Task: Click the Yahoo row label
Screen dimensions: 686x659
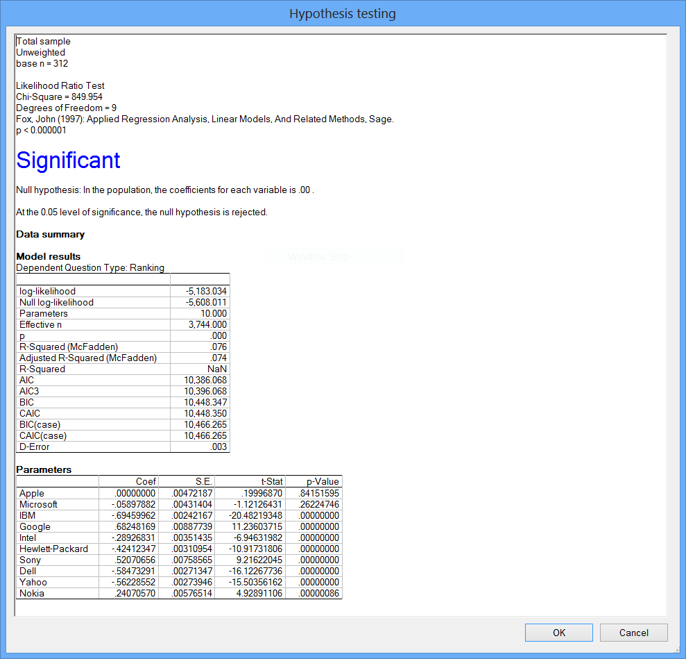Action: click(33, 582)
